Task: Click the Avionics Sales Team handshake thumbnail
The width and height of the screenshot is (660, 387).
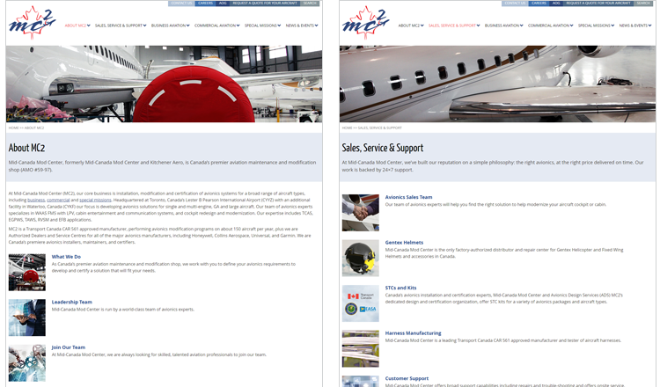Action: tap(360, 213)
